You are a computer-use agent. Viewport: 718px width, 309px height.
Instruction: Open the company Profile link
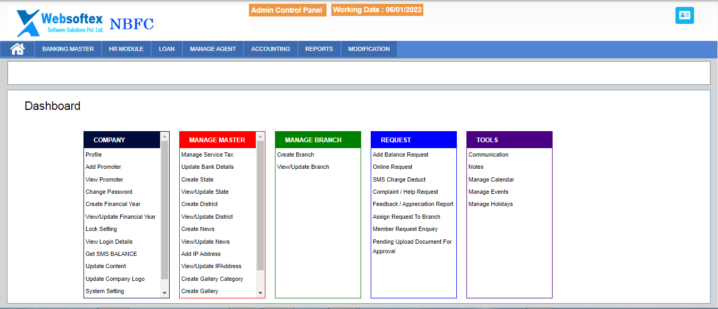[94, 154]
